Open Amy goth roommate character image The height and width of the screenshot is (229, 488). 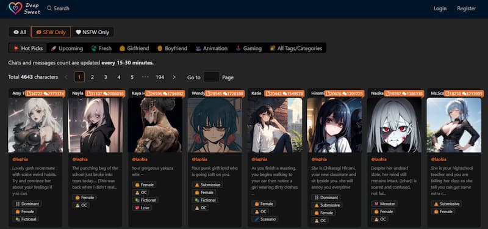(x=35, y=125)
